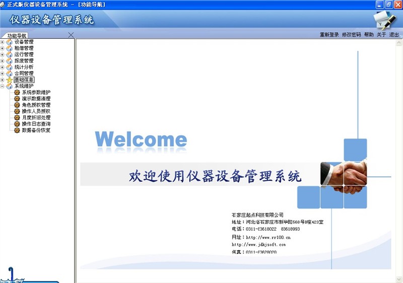Close the 功能导航 panel with X icon

click(x=71, y=35)
